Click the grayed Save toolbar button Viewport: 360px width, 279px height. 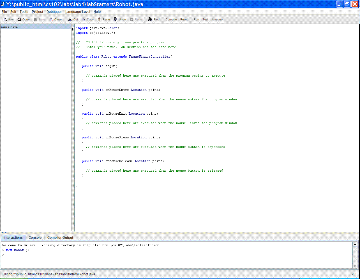[x=40, y=20]
